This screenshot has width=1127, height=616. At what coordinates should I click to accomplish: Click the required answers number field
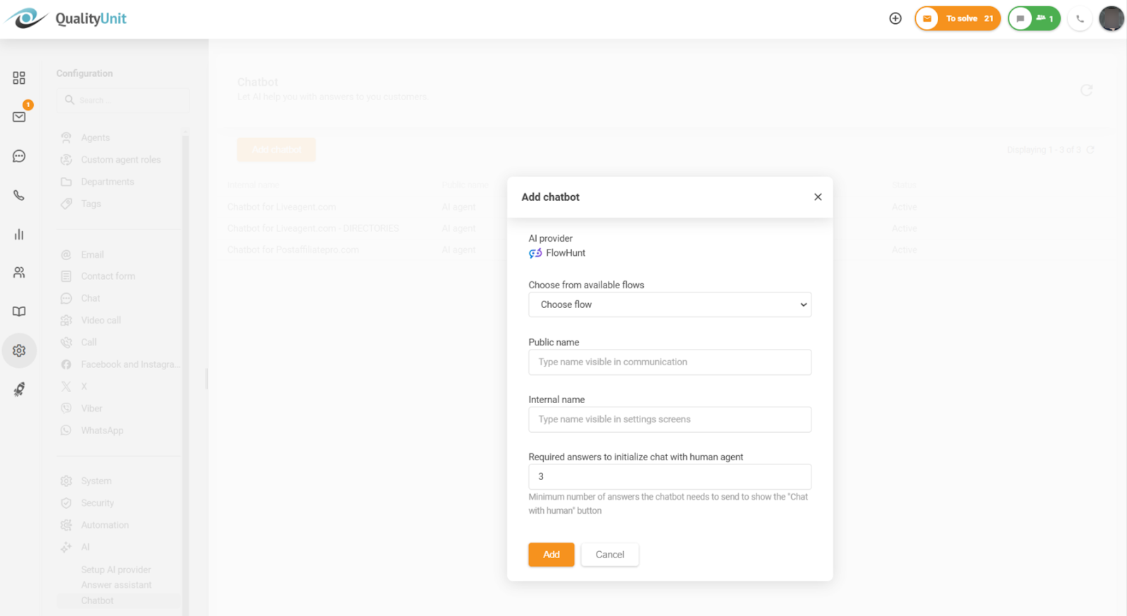click(x=669, y=476)
